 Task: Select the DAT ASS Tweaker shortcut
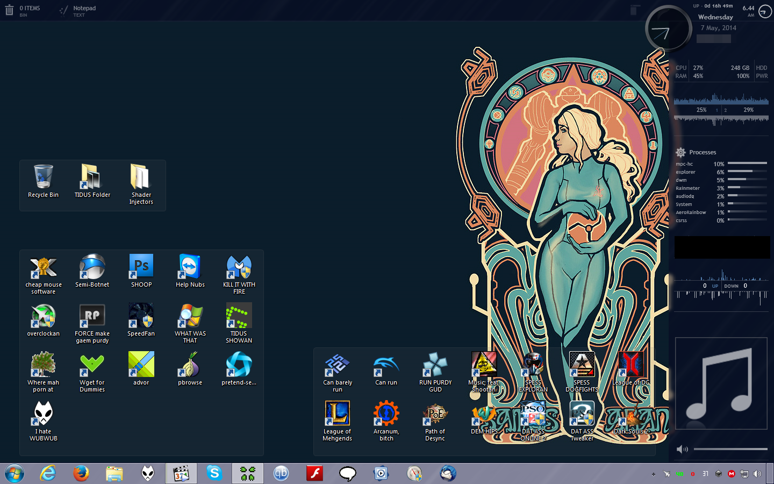(582, 422)
